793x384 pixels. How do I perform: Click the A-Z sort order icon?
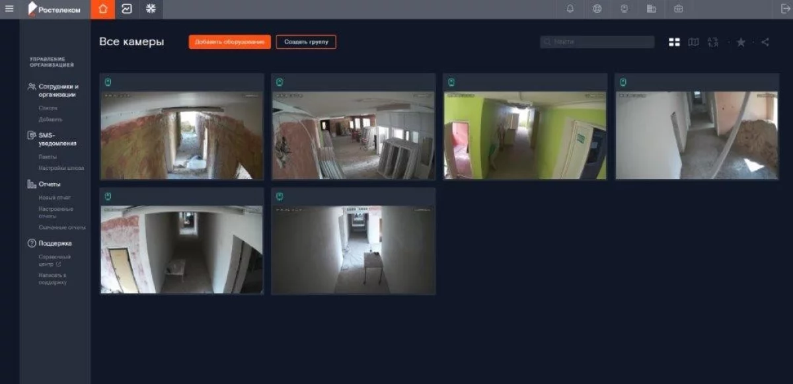point(712,42)
